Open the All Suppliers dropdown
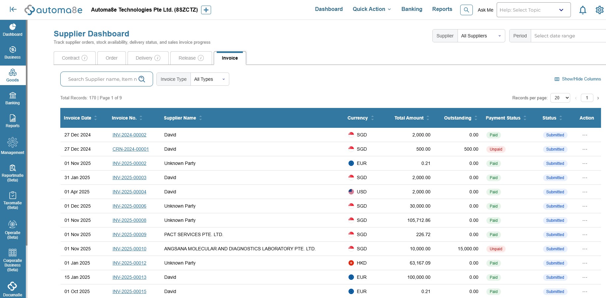The width and height of the screenshot is (606, 298). click(x=481, y=36)
